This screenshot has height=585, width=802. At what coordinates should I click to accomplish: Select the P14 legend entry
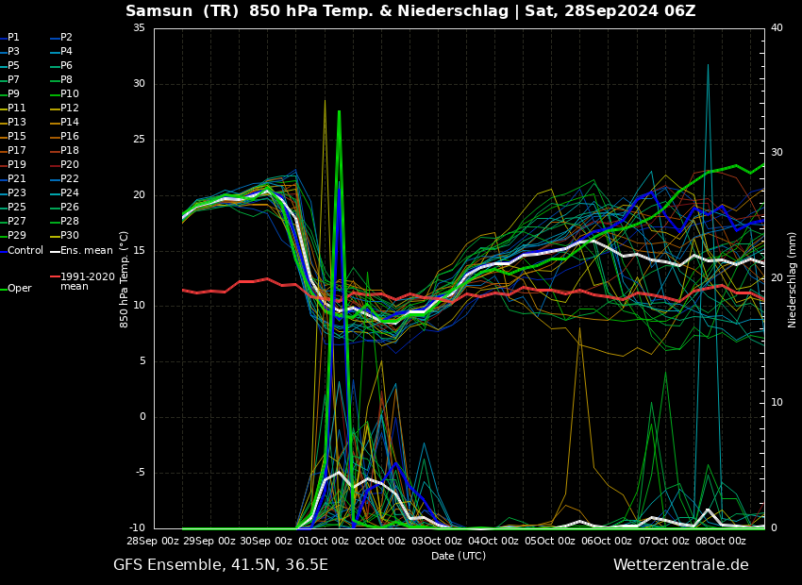click(64, 123)
